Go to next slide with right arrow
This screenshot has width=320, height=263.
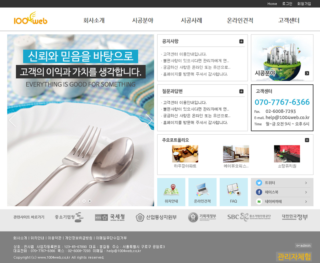(148, 120)
